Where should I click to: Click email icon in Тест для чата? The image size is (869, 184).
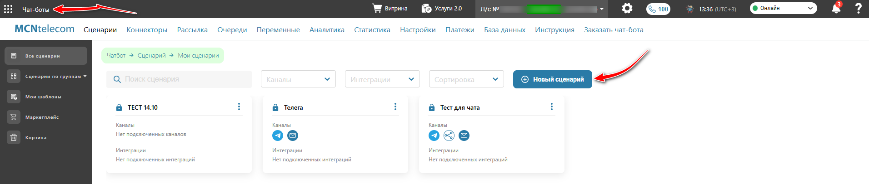(x=464, y=136)
